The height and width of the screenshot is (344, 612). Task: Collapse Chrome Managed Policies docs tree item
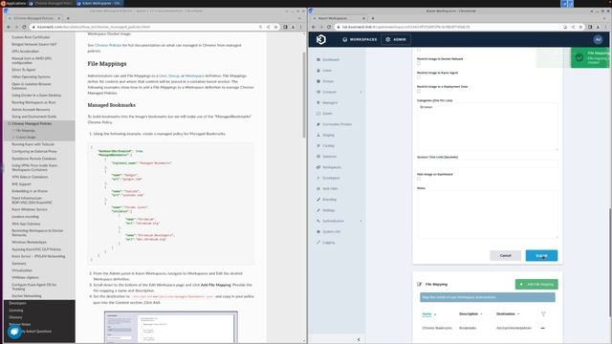[x=9, y=123]
